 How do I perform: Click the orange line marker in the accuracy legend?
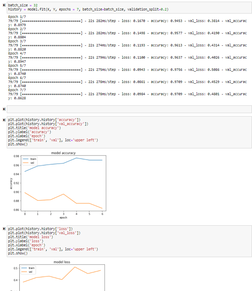pos(25,163)
